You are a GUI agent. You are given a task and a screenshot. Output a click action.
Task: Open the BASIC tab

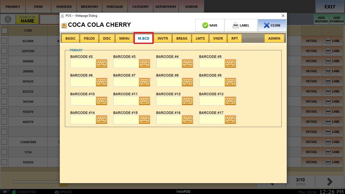[70, 38]
